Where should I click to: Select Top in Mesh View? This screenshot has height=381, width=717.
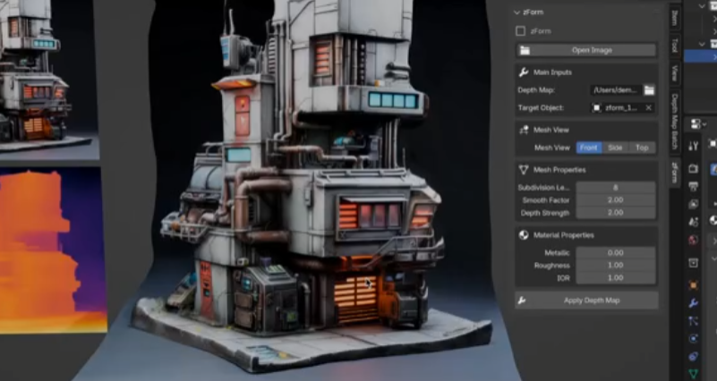click(x=641, y=148)
